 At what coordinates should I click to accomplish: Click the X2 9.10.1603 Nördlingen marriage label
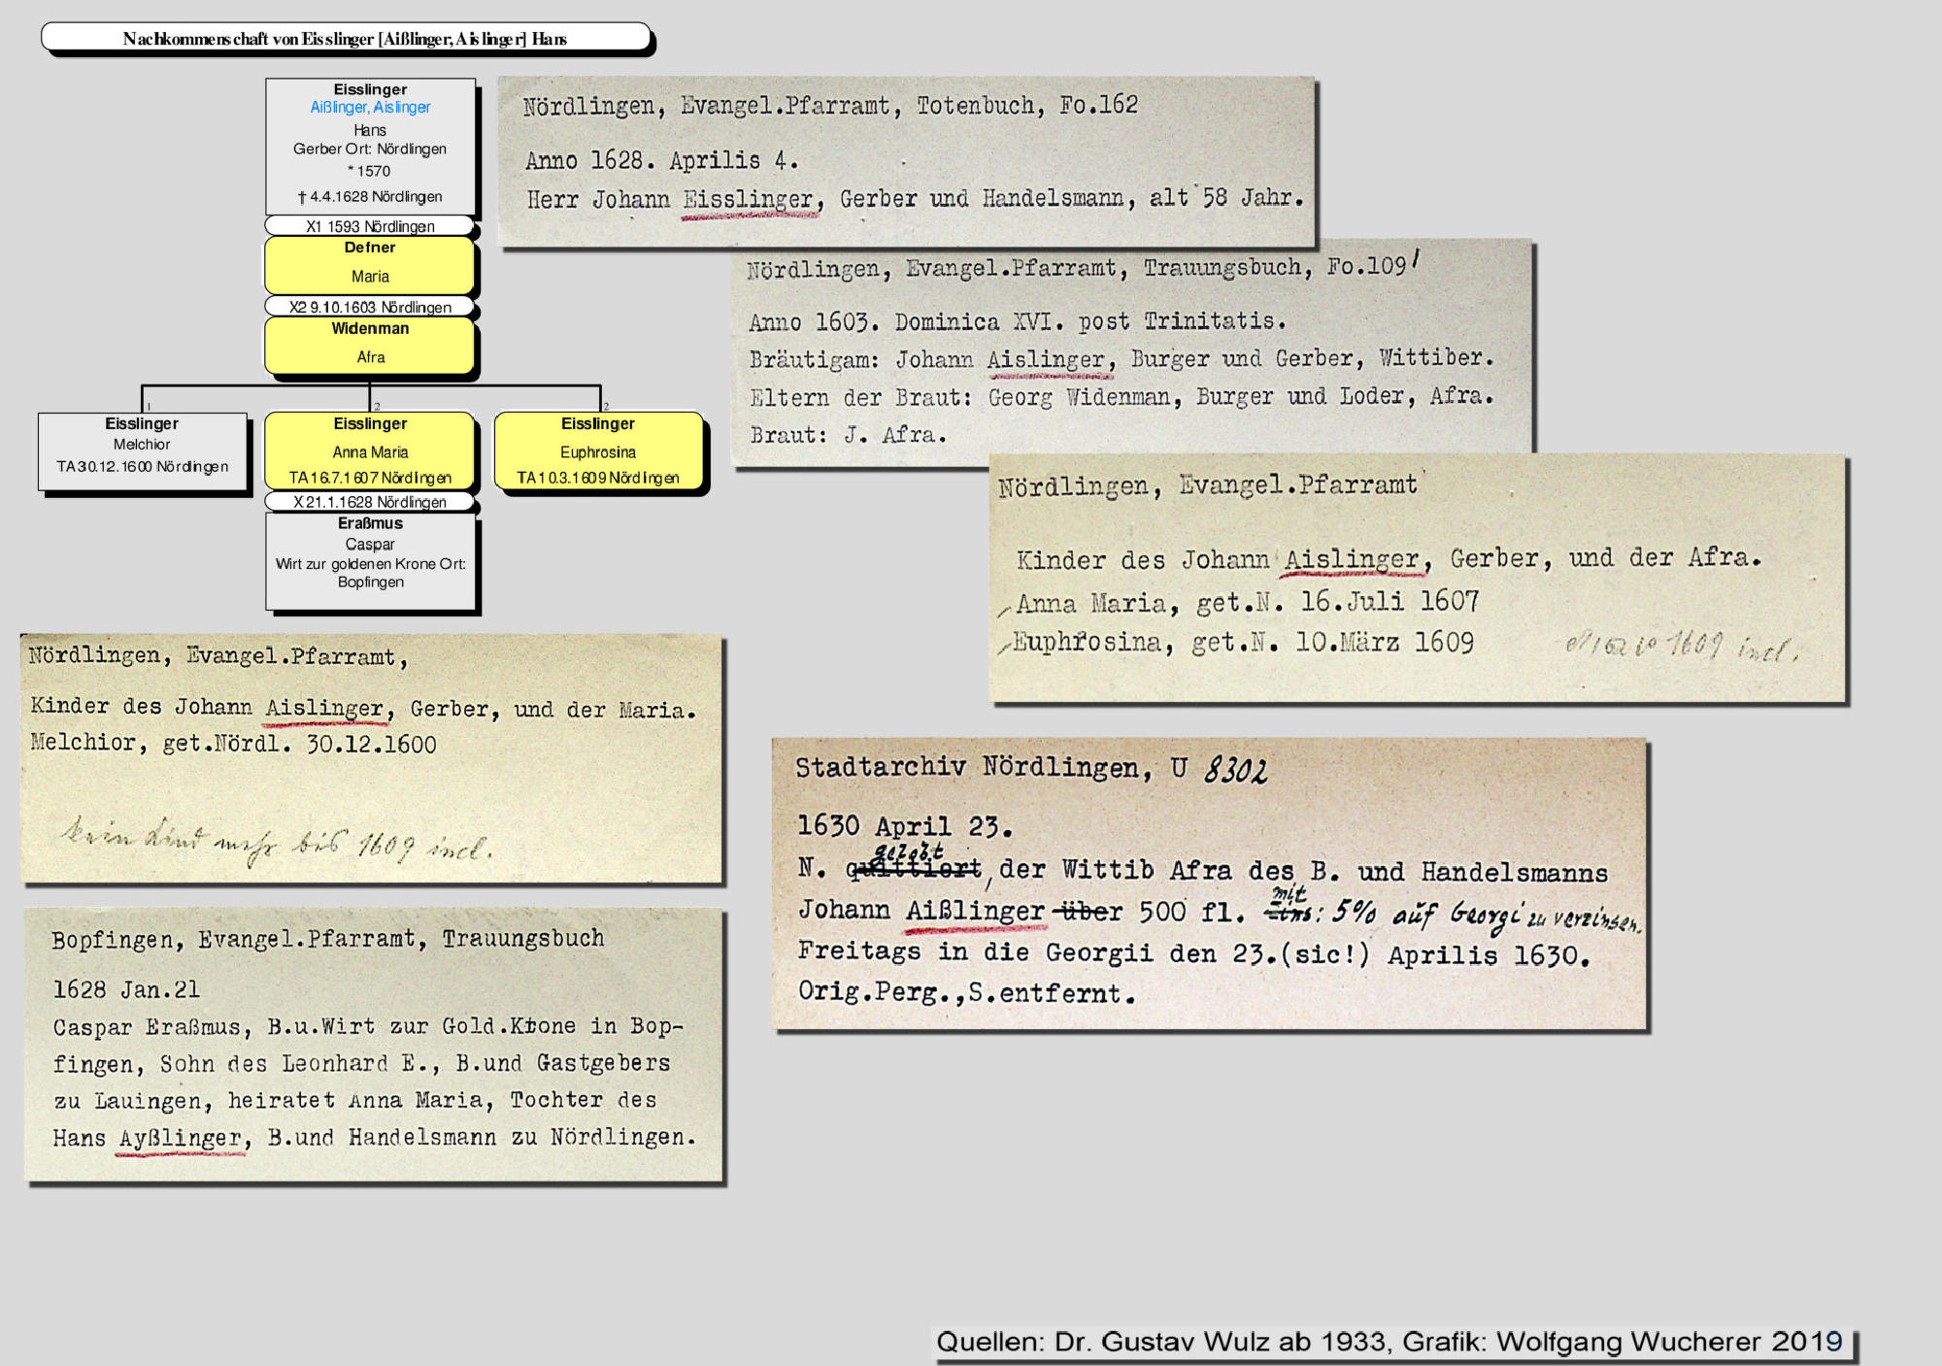click(x=370, y=307)
